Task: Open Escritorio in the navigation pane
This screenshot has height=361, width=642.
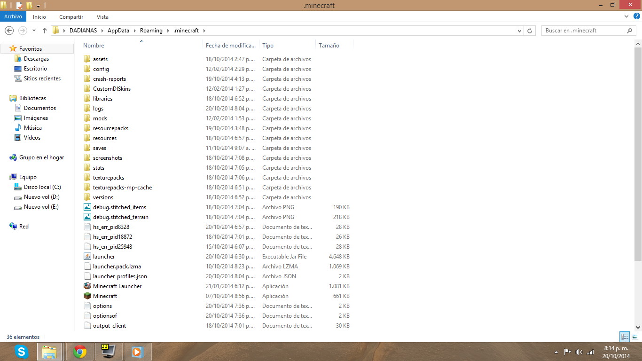Action: 35,69
